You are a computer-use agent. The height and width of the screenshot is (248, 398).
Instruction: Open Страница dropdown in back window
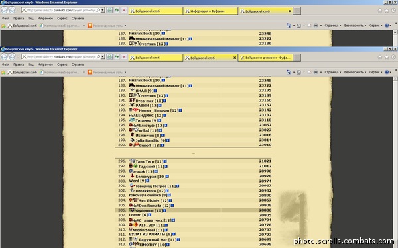click(333, 26)
